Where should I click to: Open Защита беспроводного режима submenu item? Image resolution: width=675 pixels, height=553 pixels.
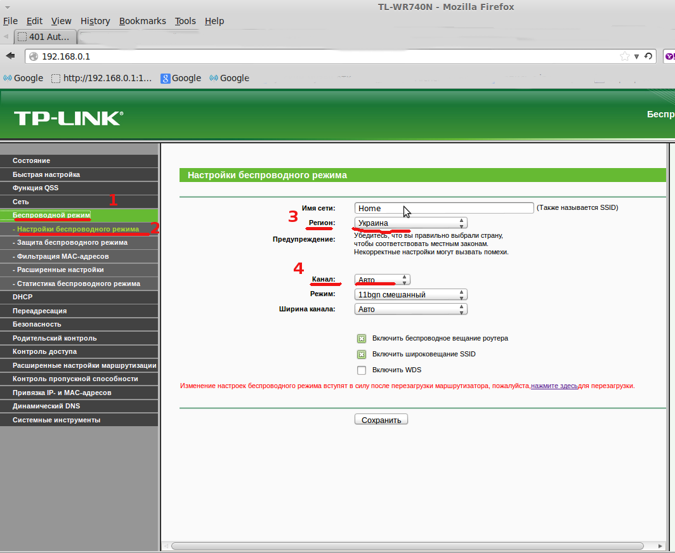point(79,242)
